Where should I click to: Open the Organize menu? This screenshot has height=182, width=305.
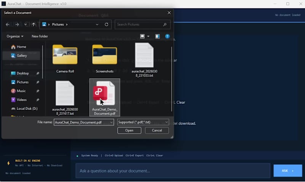tap(15, 36)
